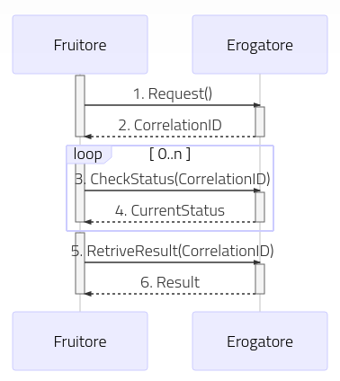Click the '[ 0..n ]' loop condition text
The width and height of the screenshot is (340, 381).
pos(170,154)
